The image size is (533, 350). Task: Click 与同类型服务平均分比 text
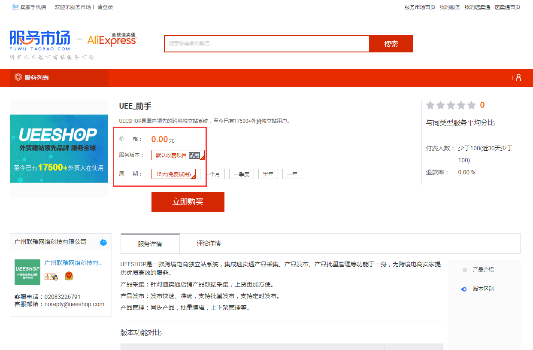(x=460, y=123)
